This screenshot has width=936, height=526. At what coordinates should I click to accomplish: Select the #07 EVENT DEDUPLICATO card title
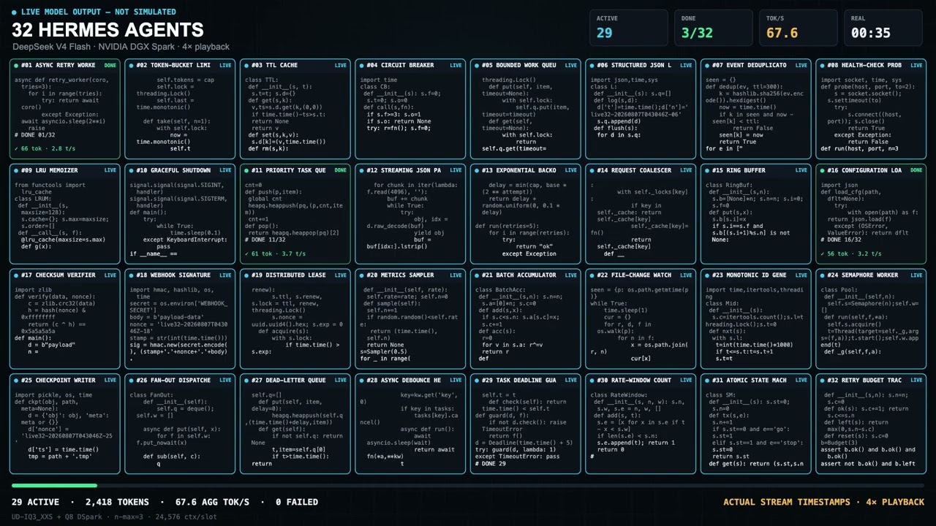[750, 65]
